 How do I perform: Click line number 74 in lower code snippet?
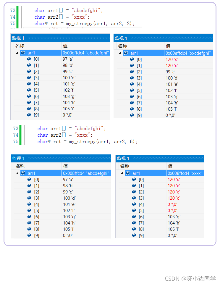[16, 135]
